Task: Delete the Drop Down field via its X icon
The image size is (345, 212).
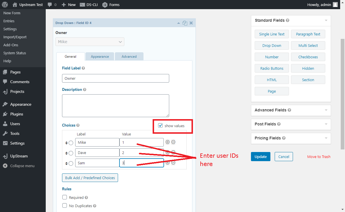Action: point(191,23)
